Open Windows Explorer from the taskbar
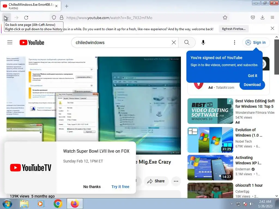The image size is (279, 209). click(x=24, y=204)
